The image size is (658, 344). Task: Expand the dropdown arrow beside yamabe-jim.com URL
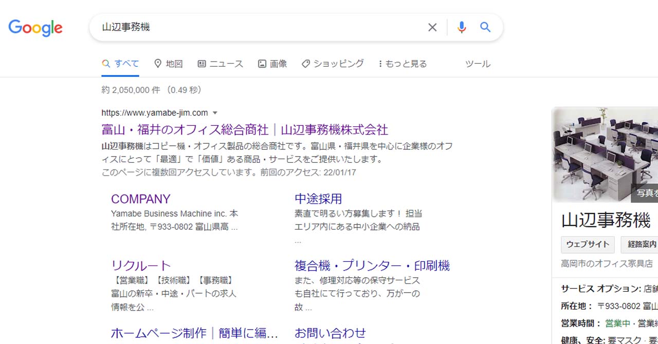[x=215, y=113]
